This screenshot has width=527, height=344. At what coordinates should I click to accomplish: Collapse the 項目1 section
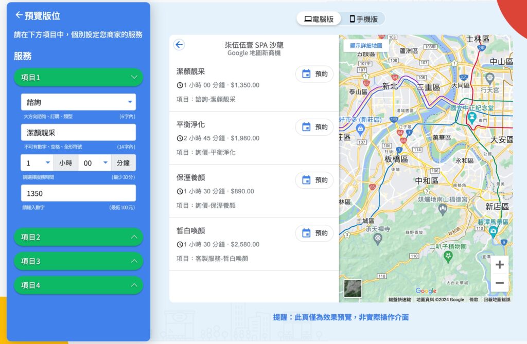tap(78, 77)
